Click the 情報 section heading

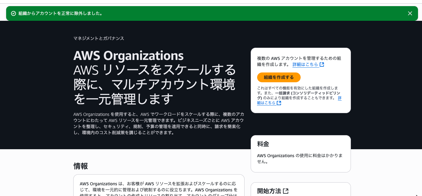[81, 166]
